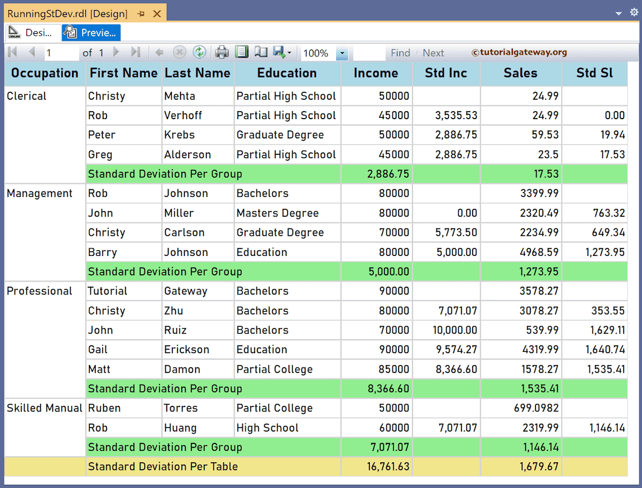642x488 pixels.
Task: Open the export format dropdown arrow
Action: [290, 53]
